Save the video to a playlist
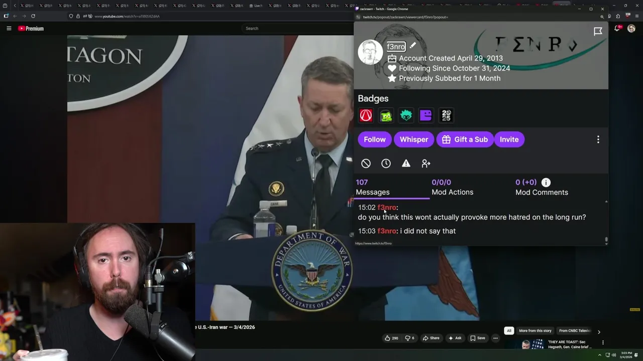This screenshot has height=361, width=643. 478,338
